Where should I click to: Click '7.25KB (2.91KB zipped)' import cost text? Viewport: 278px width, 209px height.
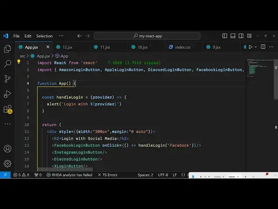[134, 63]
